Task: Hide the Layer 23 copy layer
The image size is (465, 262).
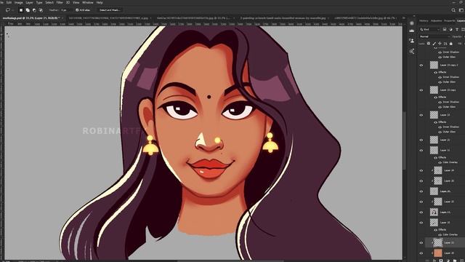Action: click(421, 90)
